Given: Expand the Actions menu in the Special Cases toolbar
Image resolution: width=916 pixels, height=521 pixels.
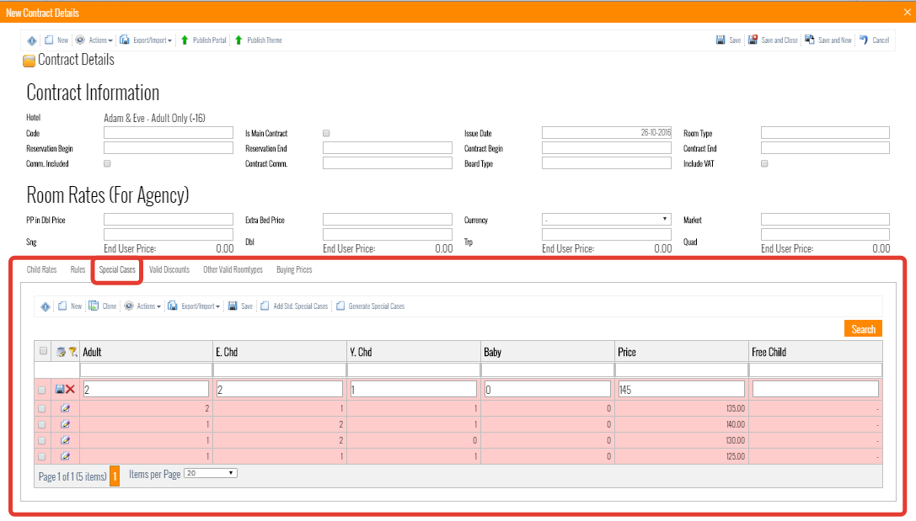Looking at the screenshot, I should [x=142, y=306].
